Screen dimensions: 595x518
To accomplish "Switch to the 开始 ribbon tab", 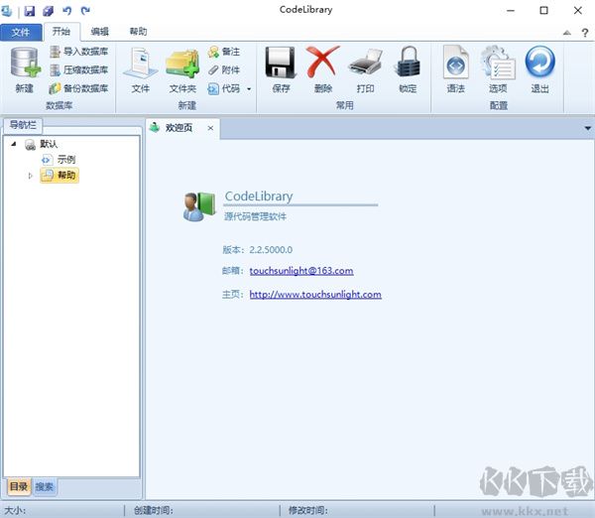I will (61, 32).
